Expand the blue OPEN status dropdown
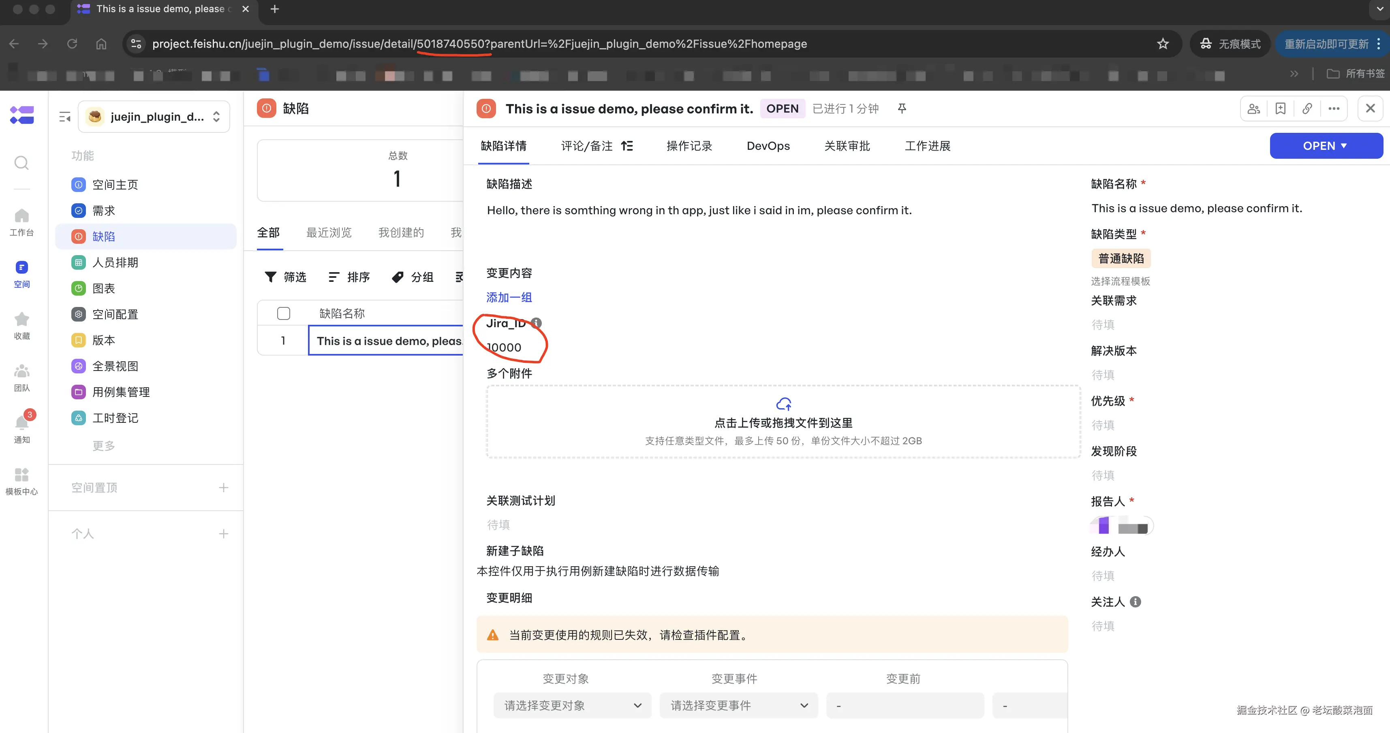1390x733 pixels. pyautogui.click(x=1326, y=146)
